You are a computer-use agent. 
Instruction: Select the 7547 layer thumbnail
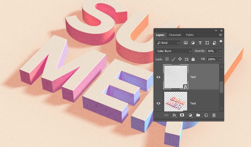click(x=175, y=77)
